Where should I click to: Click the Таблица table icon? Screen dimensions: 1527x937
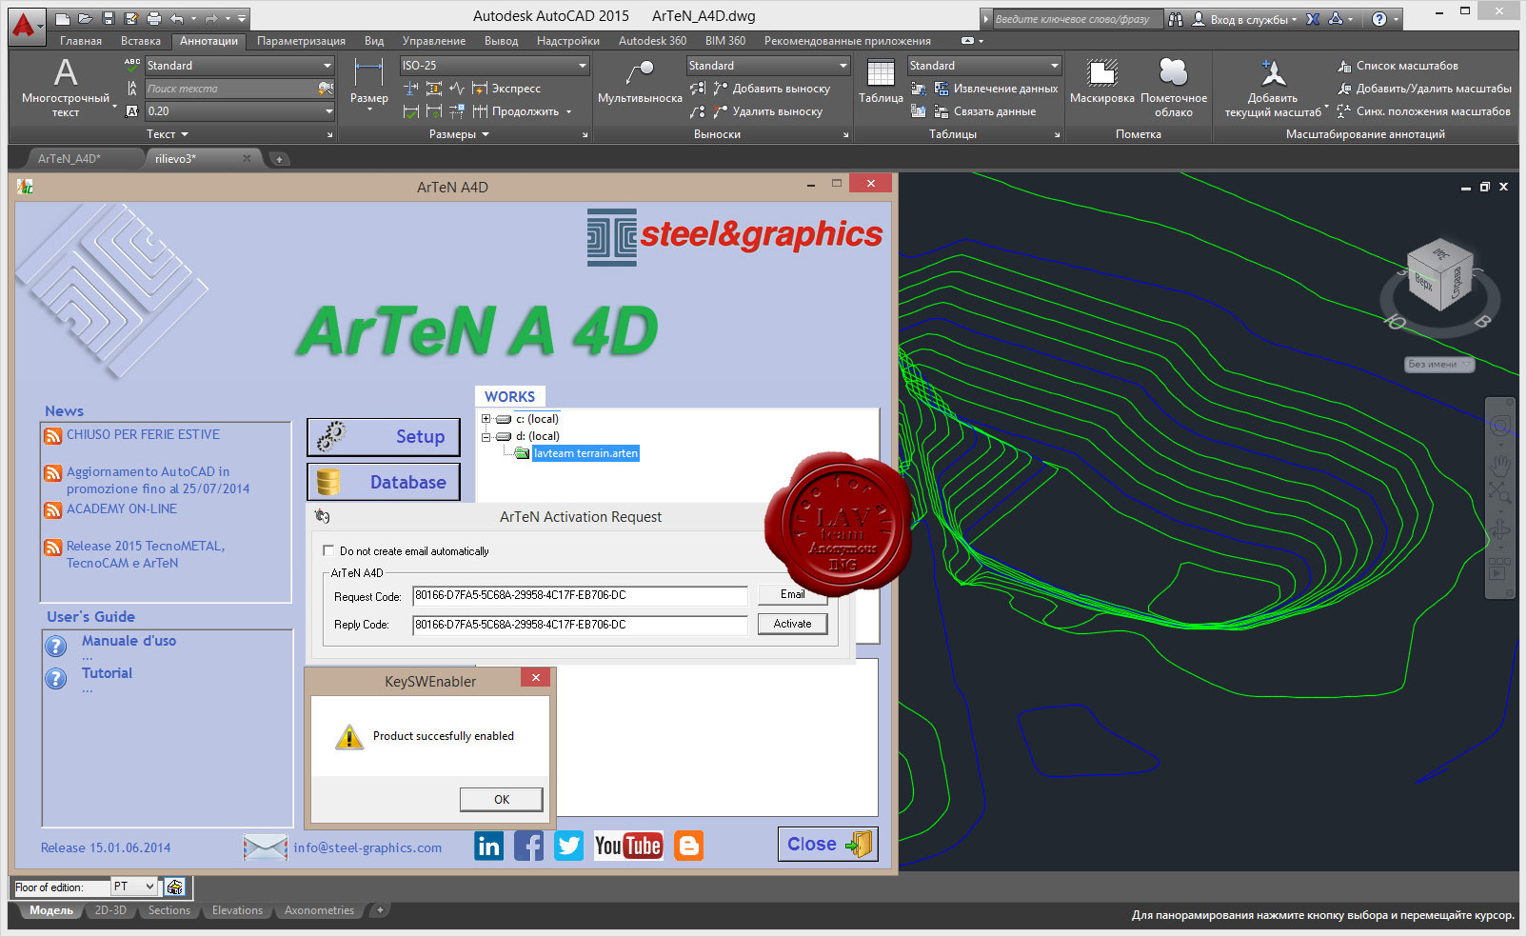[x=881, y=72]
